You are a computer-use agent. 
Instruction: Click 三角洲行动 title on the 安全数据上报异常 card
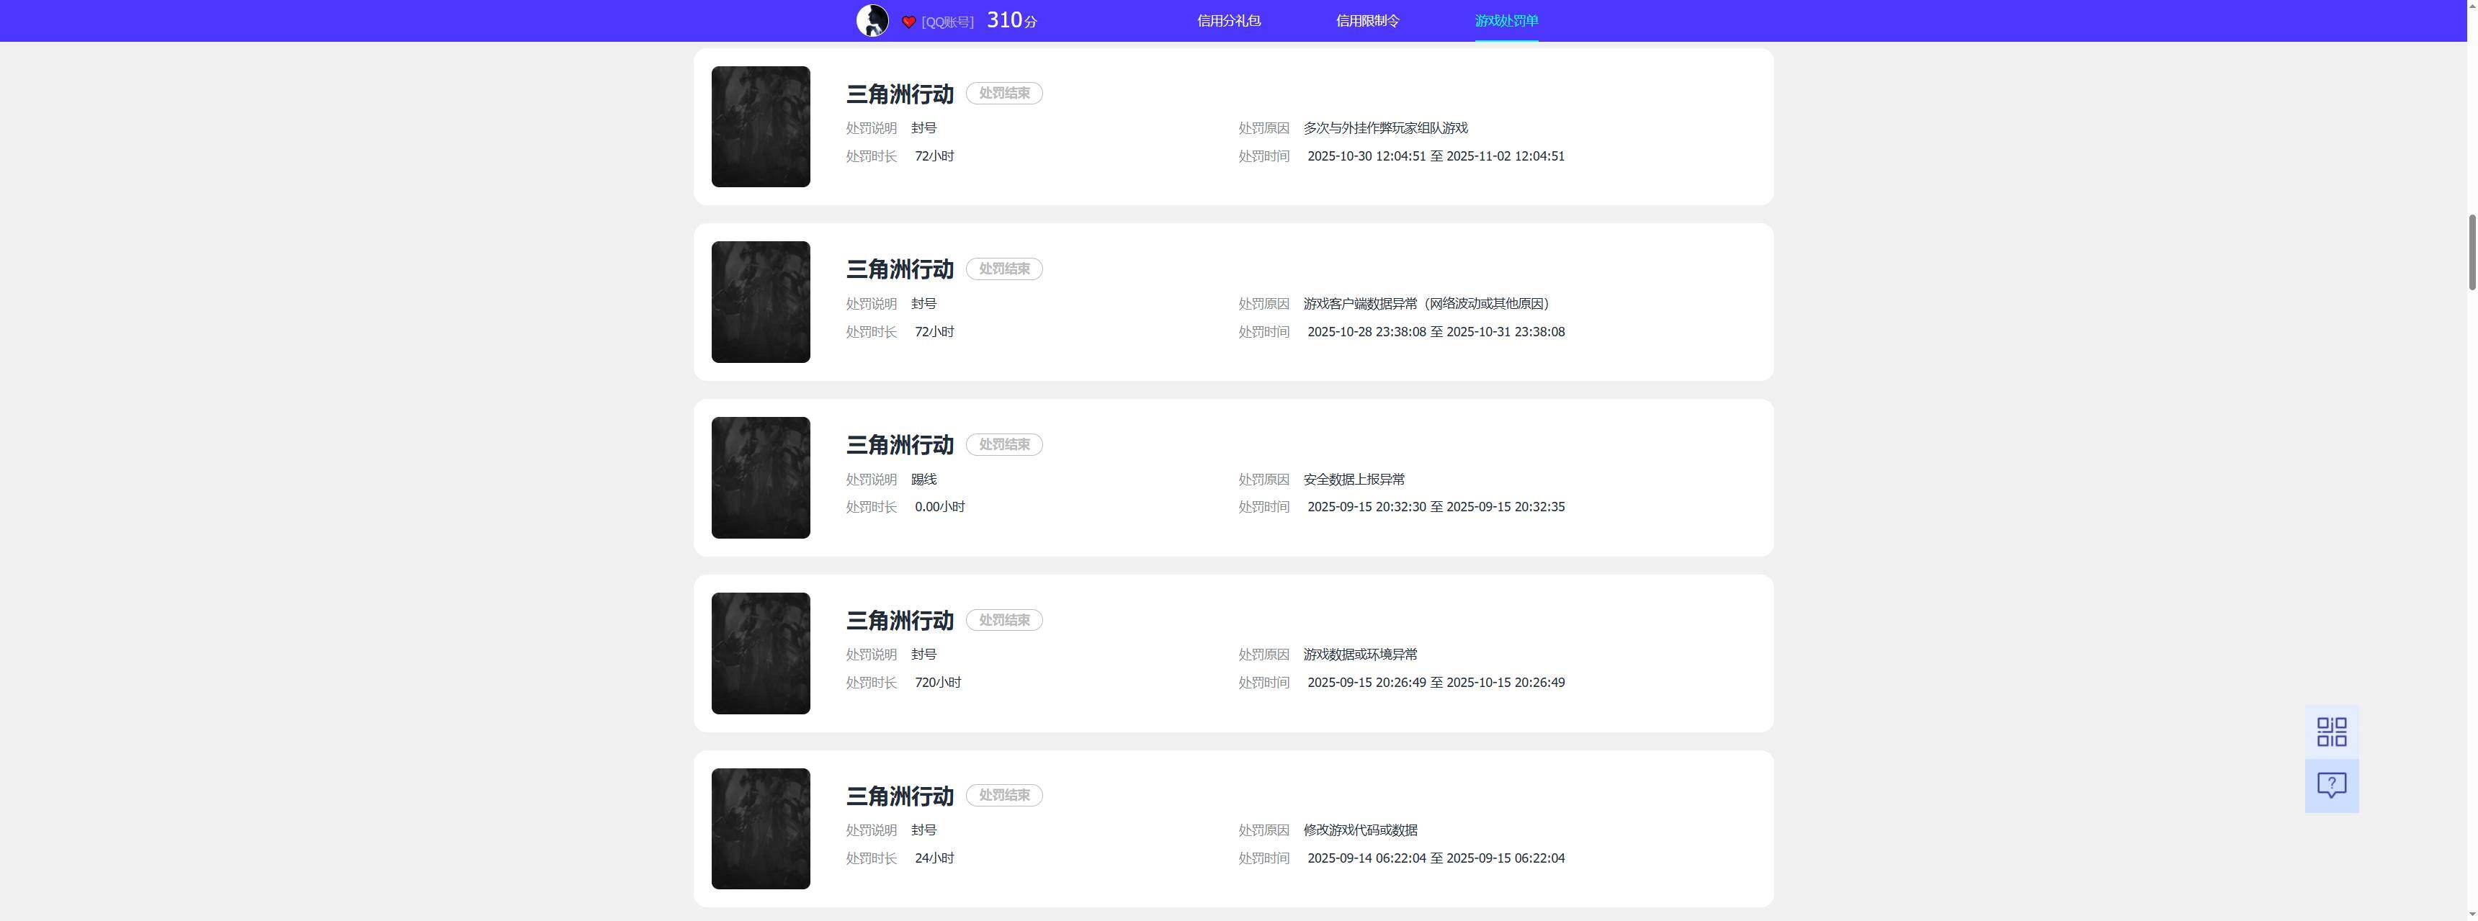point(900,445)
